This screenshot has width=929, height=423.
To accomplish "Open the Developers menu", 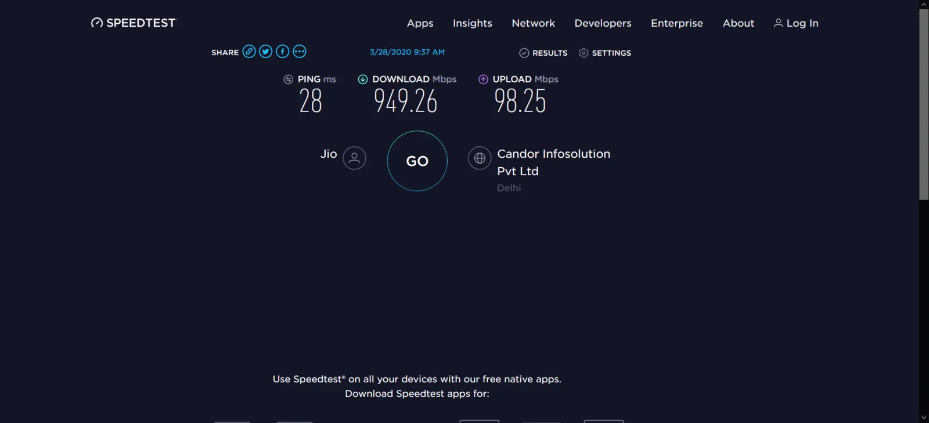I will pos(603,23).
